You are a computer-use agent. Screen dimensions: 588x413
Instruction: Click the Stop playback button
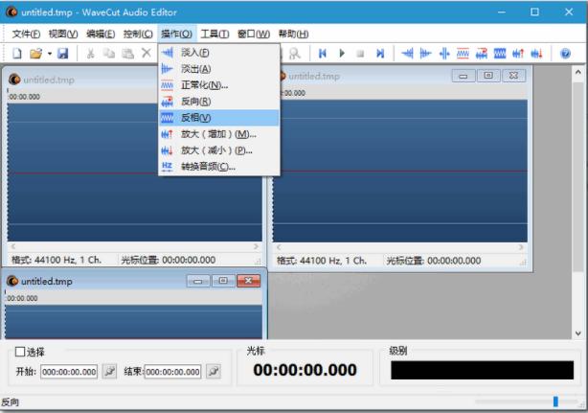point(360,54)
